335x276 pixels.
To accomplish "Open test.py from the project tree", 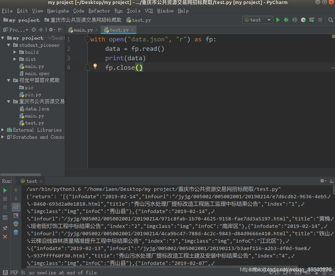I will 32,123.
